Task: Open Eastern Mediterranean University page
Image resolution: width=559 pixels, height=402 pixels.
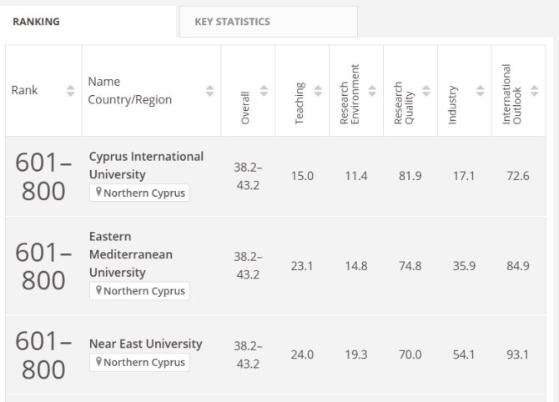Action: point(130,254)
